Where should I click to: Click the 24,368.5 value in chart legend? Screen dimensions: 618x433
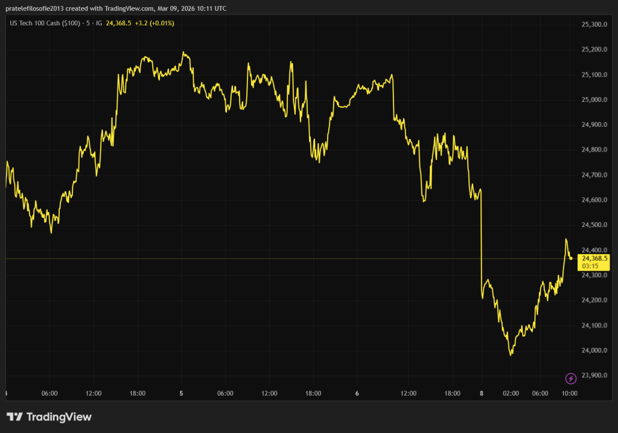point(119,23)
